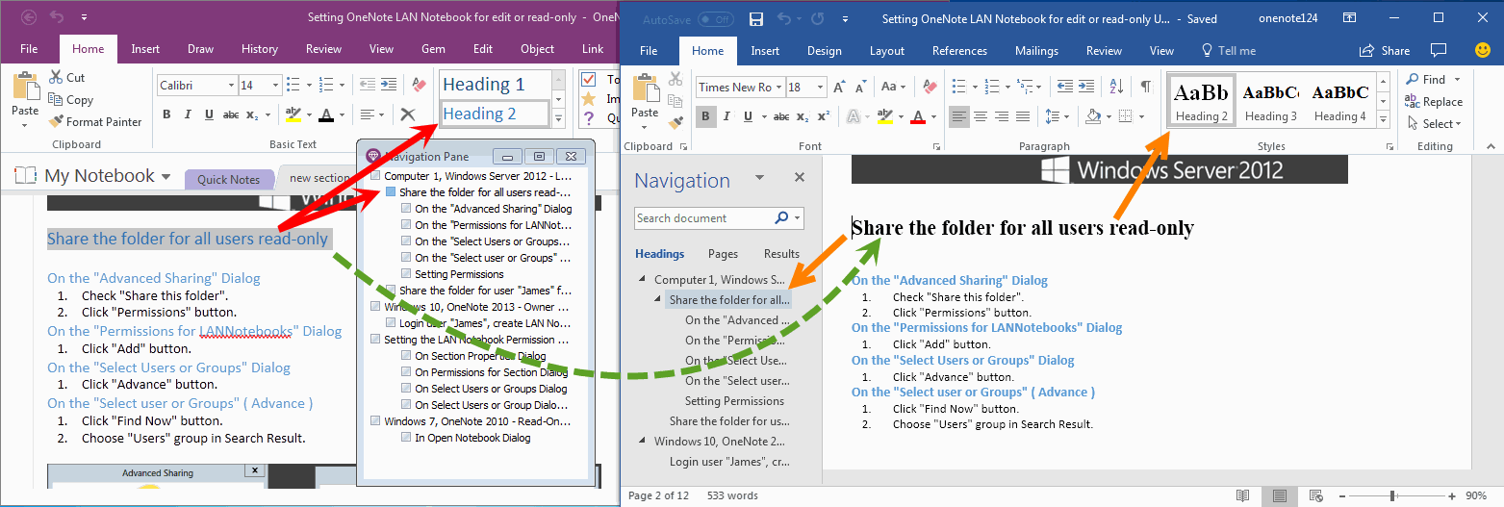Apply subscript in Word
This screenshot has width=1504, height=507.
[802, 116]
